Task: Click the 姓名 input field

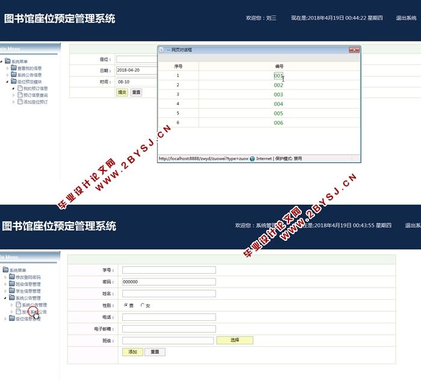Action: point(169,294)
